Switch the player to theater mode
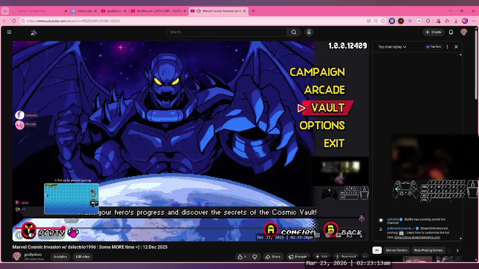 click(x=338, y=235)
